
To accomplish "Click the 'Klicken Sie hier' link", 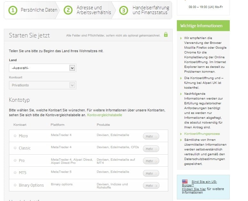I will point(194,189).
